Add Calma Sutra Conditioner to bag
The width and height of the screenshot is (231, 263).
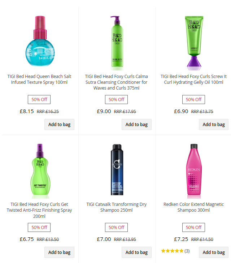pos(136,124)
